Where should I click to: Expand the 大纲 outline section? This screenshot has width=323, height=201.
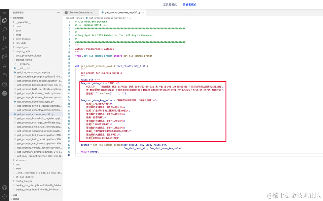click(x=15, y=195)
